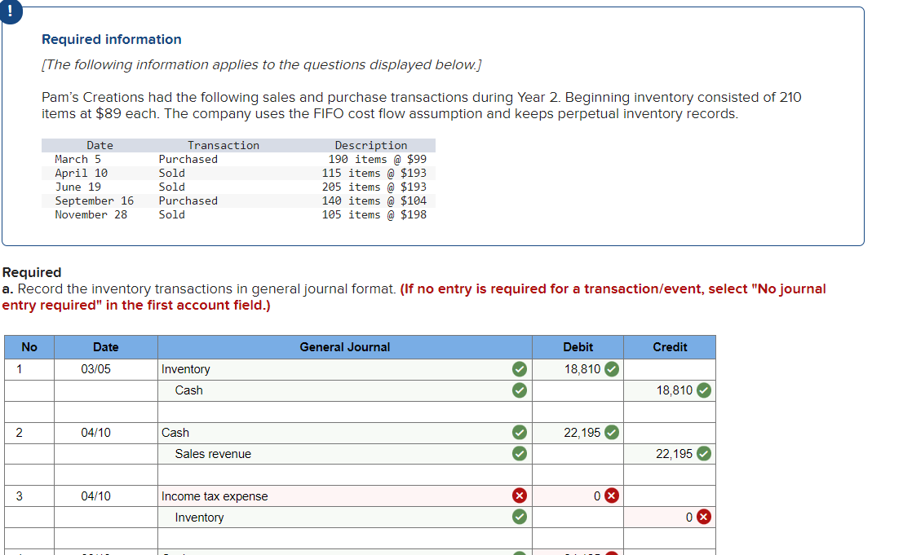The height and width of the screenshot is (555, 903).
Task: Click the blue exclamation alert icon
Action: [11, 11]
